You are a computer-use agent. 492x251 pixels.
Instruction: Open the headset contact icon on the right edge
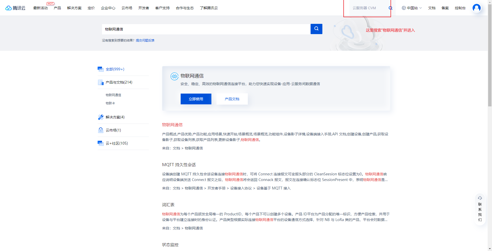coord(480,198)
